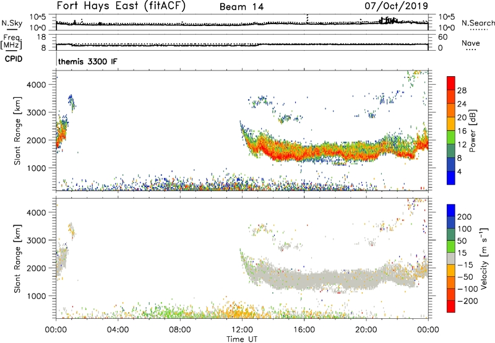Click the '08:00' time tick label
This screenshot has width=495, height=343.
pos(180,330)
